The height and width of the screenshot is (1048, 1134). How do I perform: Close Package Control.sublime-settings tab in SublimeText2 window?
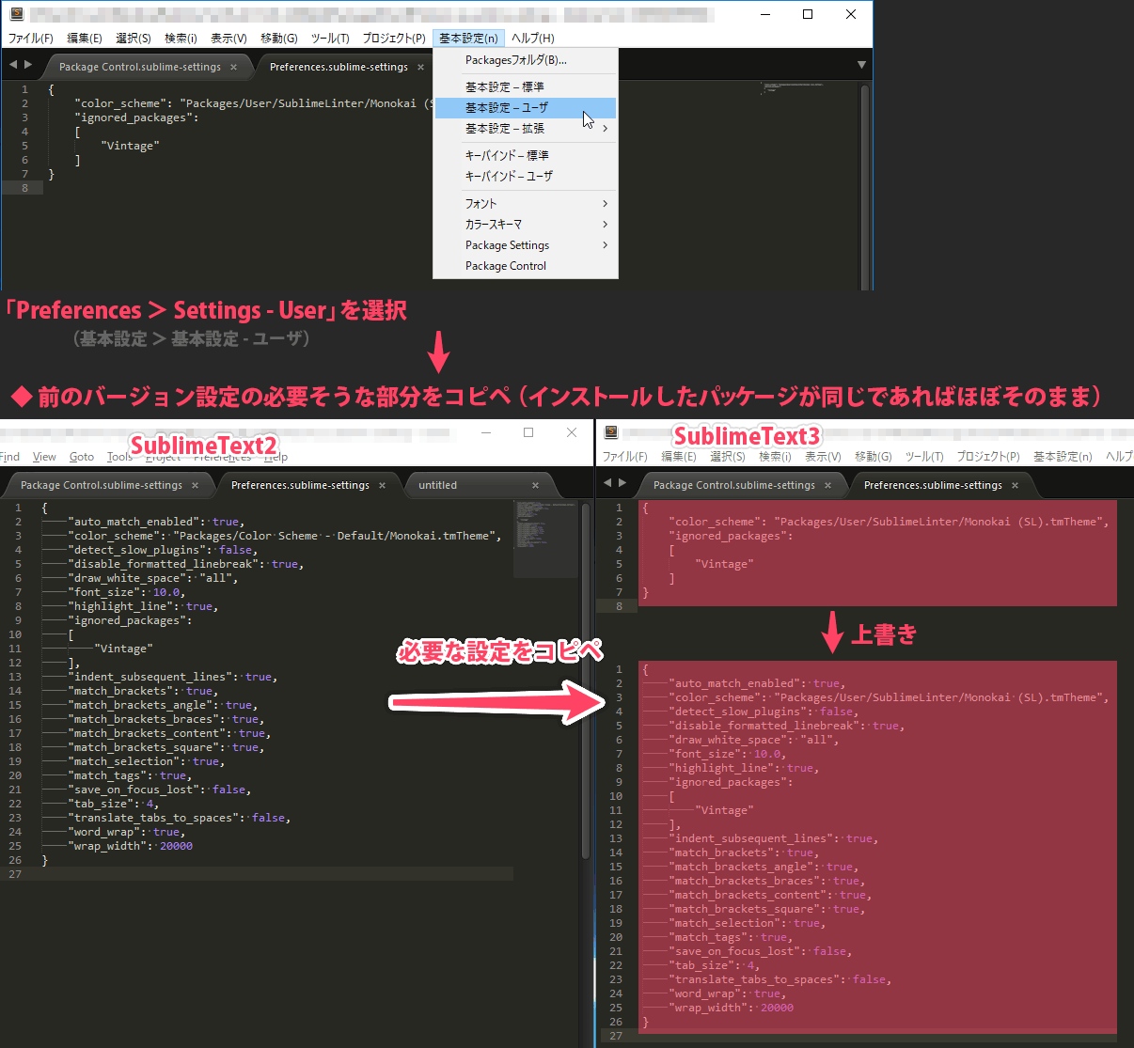[195, 485]
